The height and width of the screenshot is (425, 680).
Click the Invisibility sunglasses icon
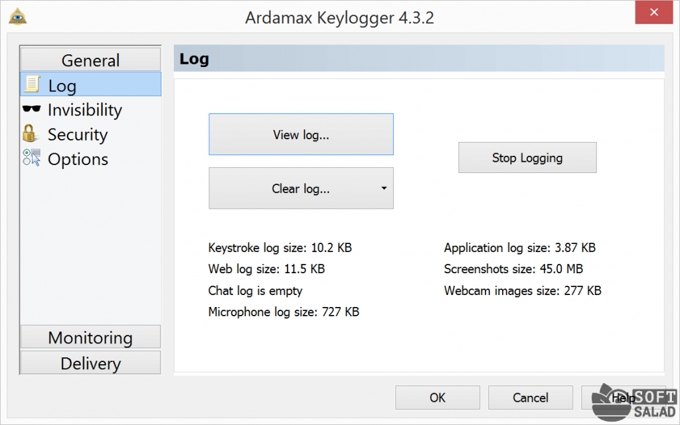pos(31,109)
